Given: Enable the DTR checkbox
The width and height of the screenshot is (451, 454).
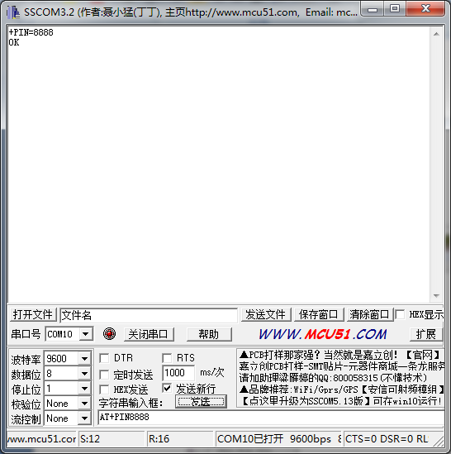Looking at the screenshot, I should 104,358.
